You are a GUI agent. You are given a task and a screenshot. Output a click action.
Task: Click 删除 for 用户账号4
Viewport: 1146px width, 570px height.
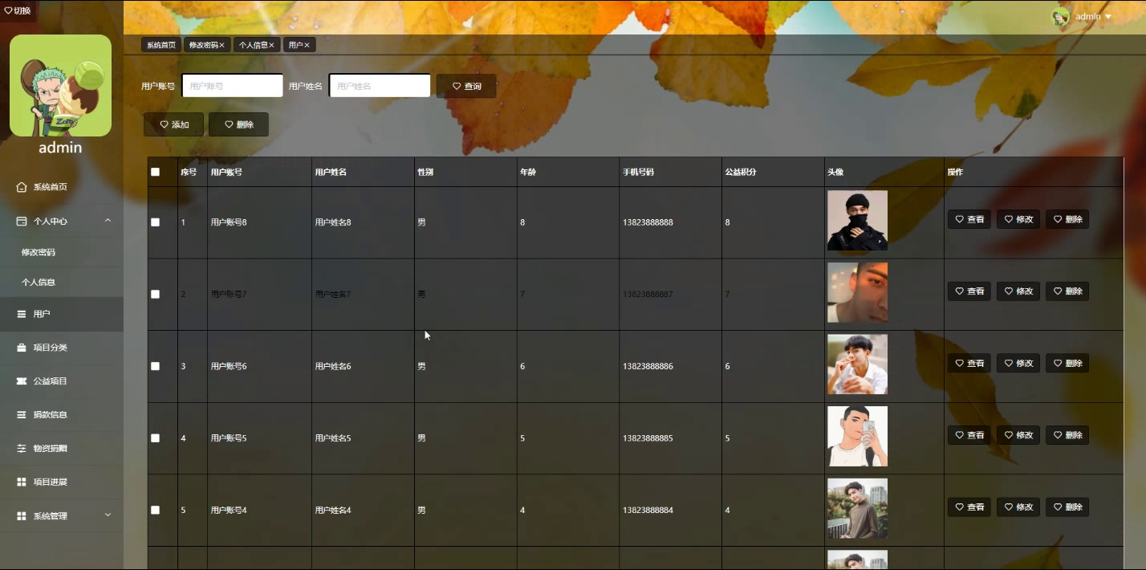(1067, 507)
